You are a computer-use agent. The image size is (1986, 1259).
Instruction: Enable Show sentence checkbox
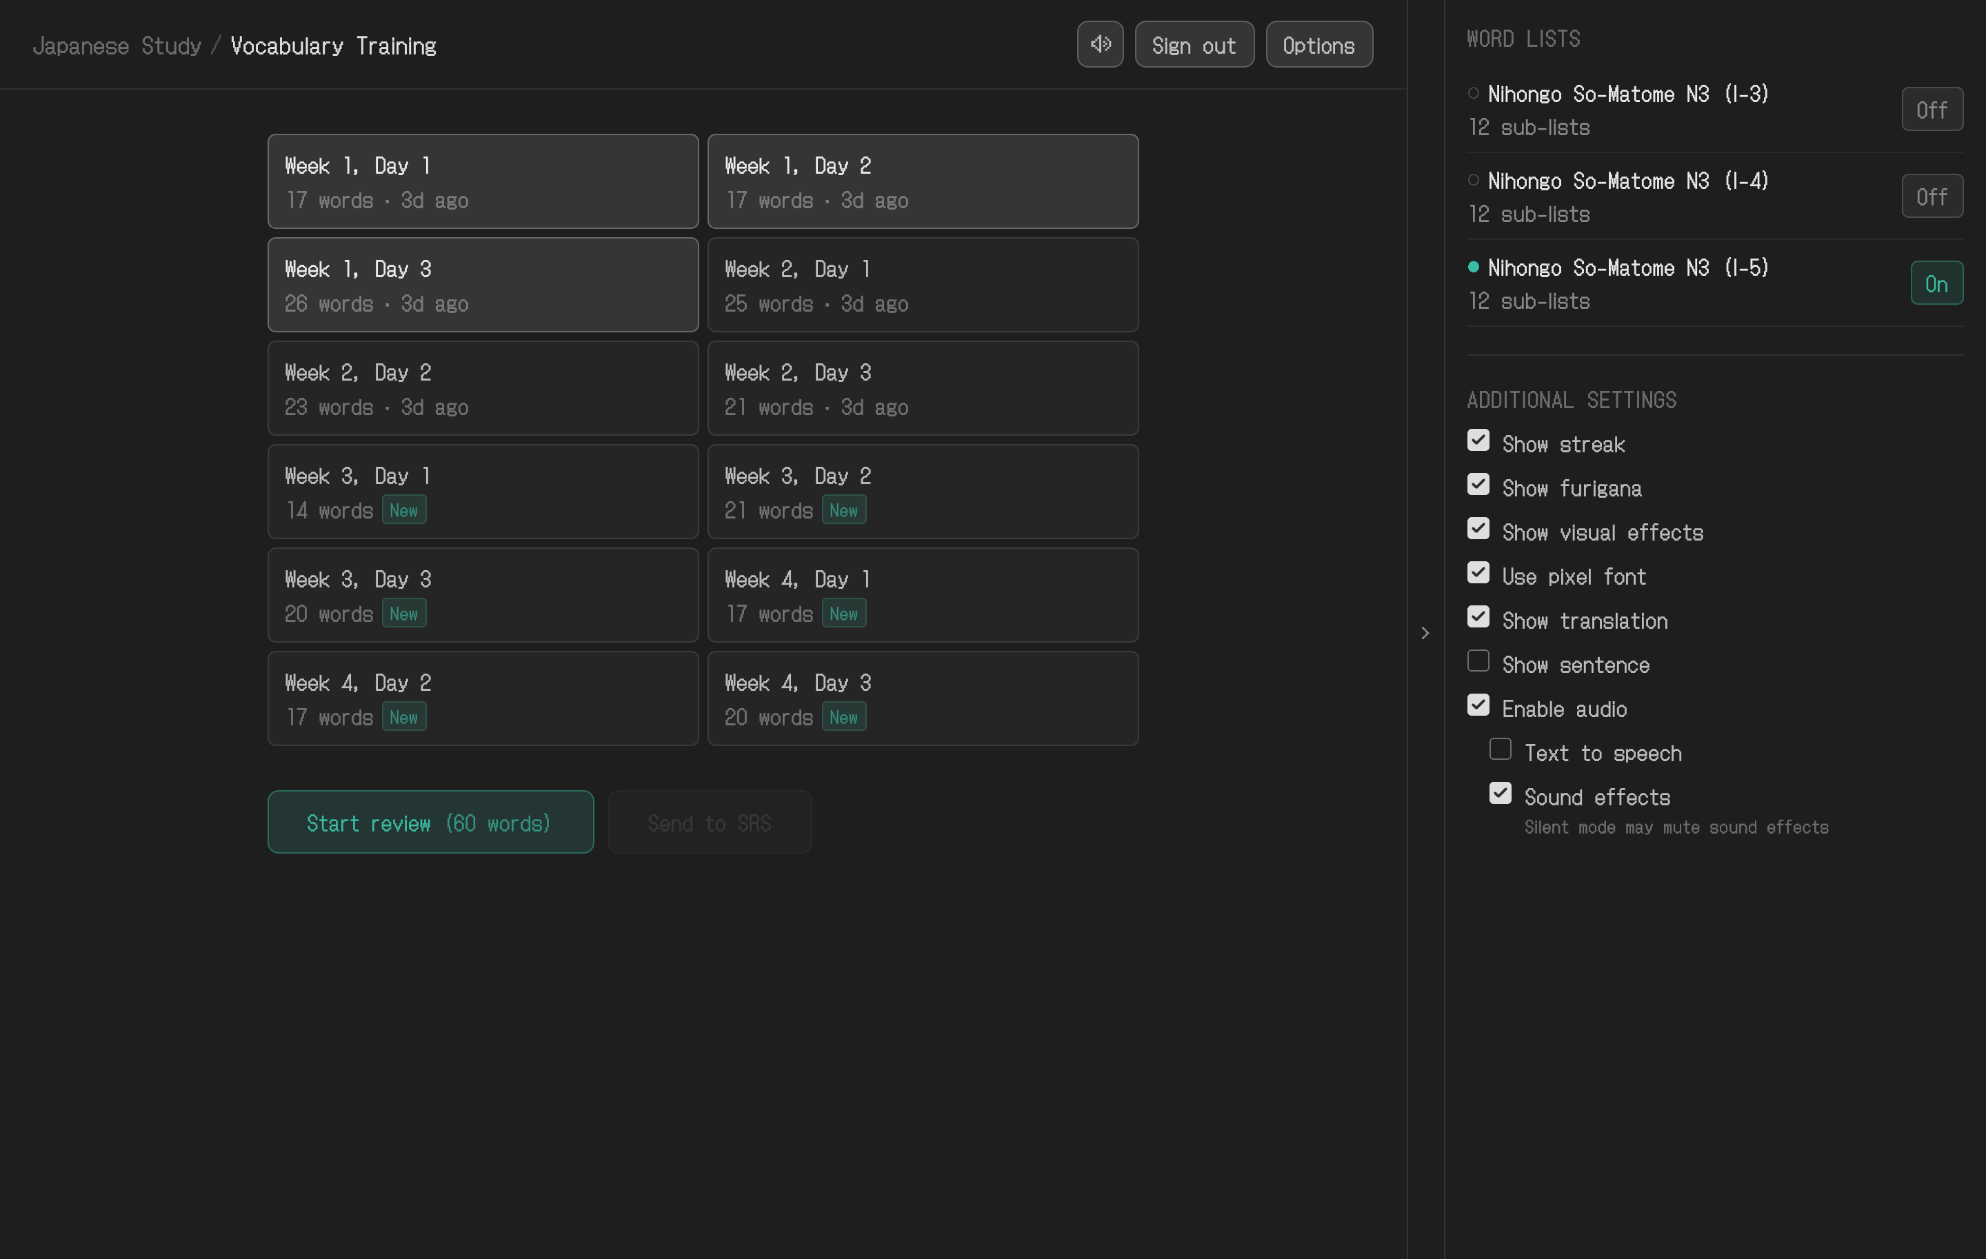[x=1478, y=661]
